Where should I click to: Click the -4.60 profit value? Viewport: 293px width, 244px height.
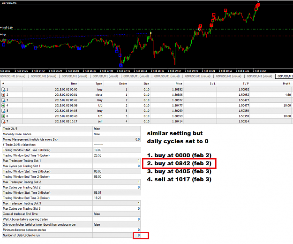(x=287, y=95)
